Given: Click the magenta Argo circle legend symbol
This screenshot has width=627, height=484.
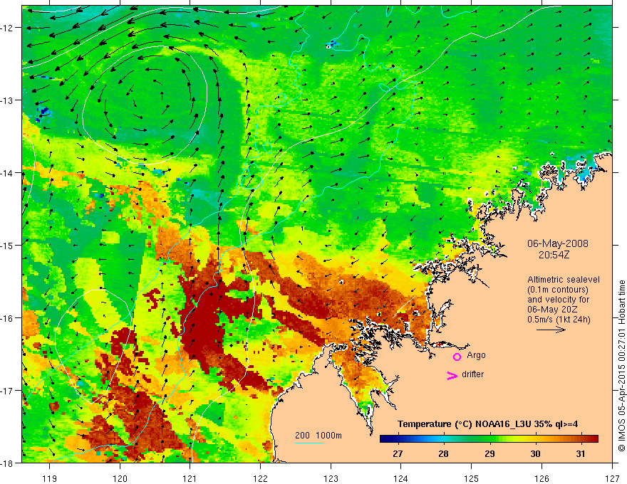Looking at the screenshot, I should click(x=457, y=357).
